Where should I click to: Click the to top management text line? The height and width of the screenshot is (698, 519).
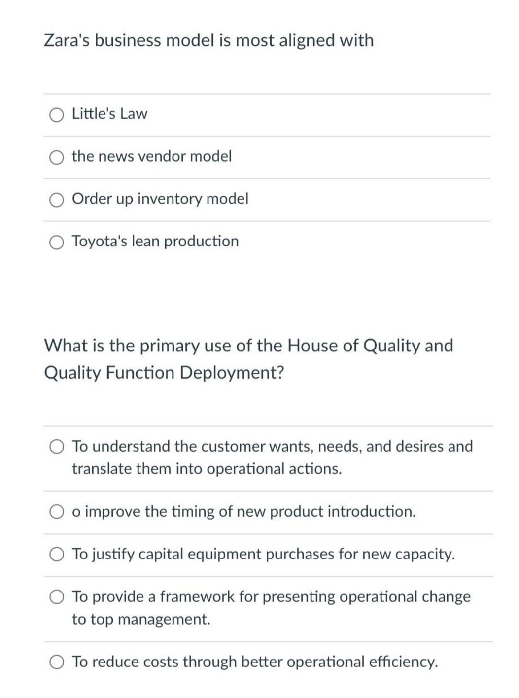point(142,620)
